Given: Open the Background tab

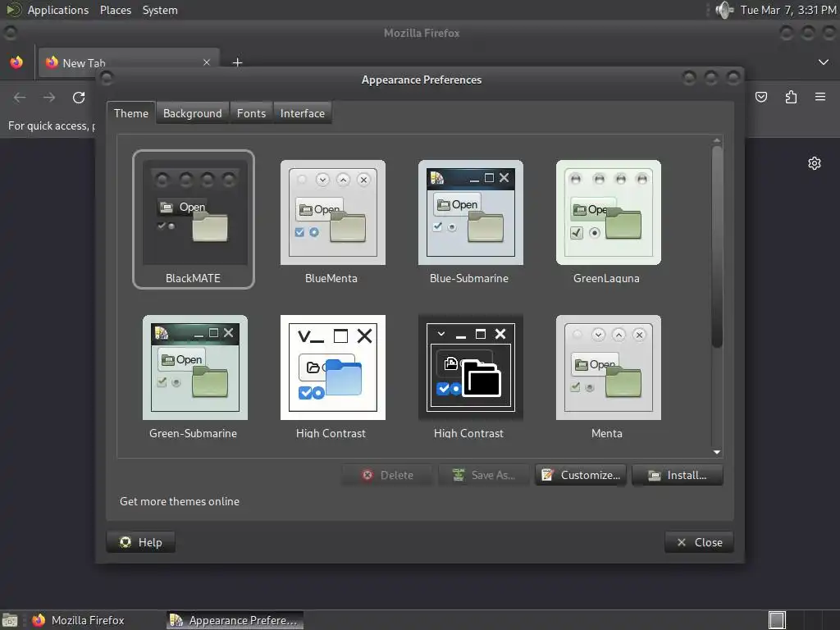Looking at the screenshot, I should click(x=192, y=113).
